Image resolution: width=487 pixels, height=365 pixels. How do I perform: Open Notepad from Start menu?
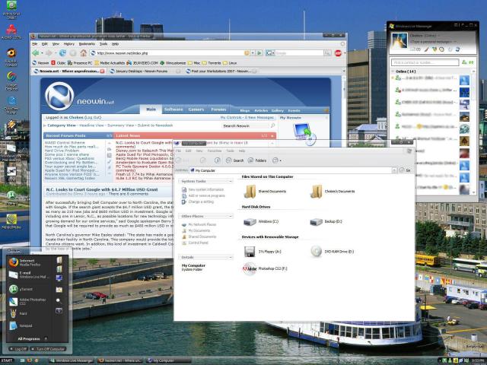point(21,325)
